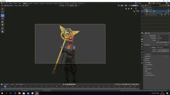
Task: Open the View Layer properties tab icon
Action: [142, 44]
